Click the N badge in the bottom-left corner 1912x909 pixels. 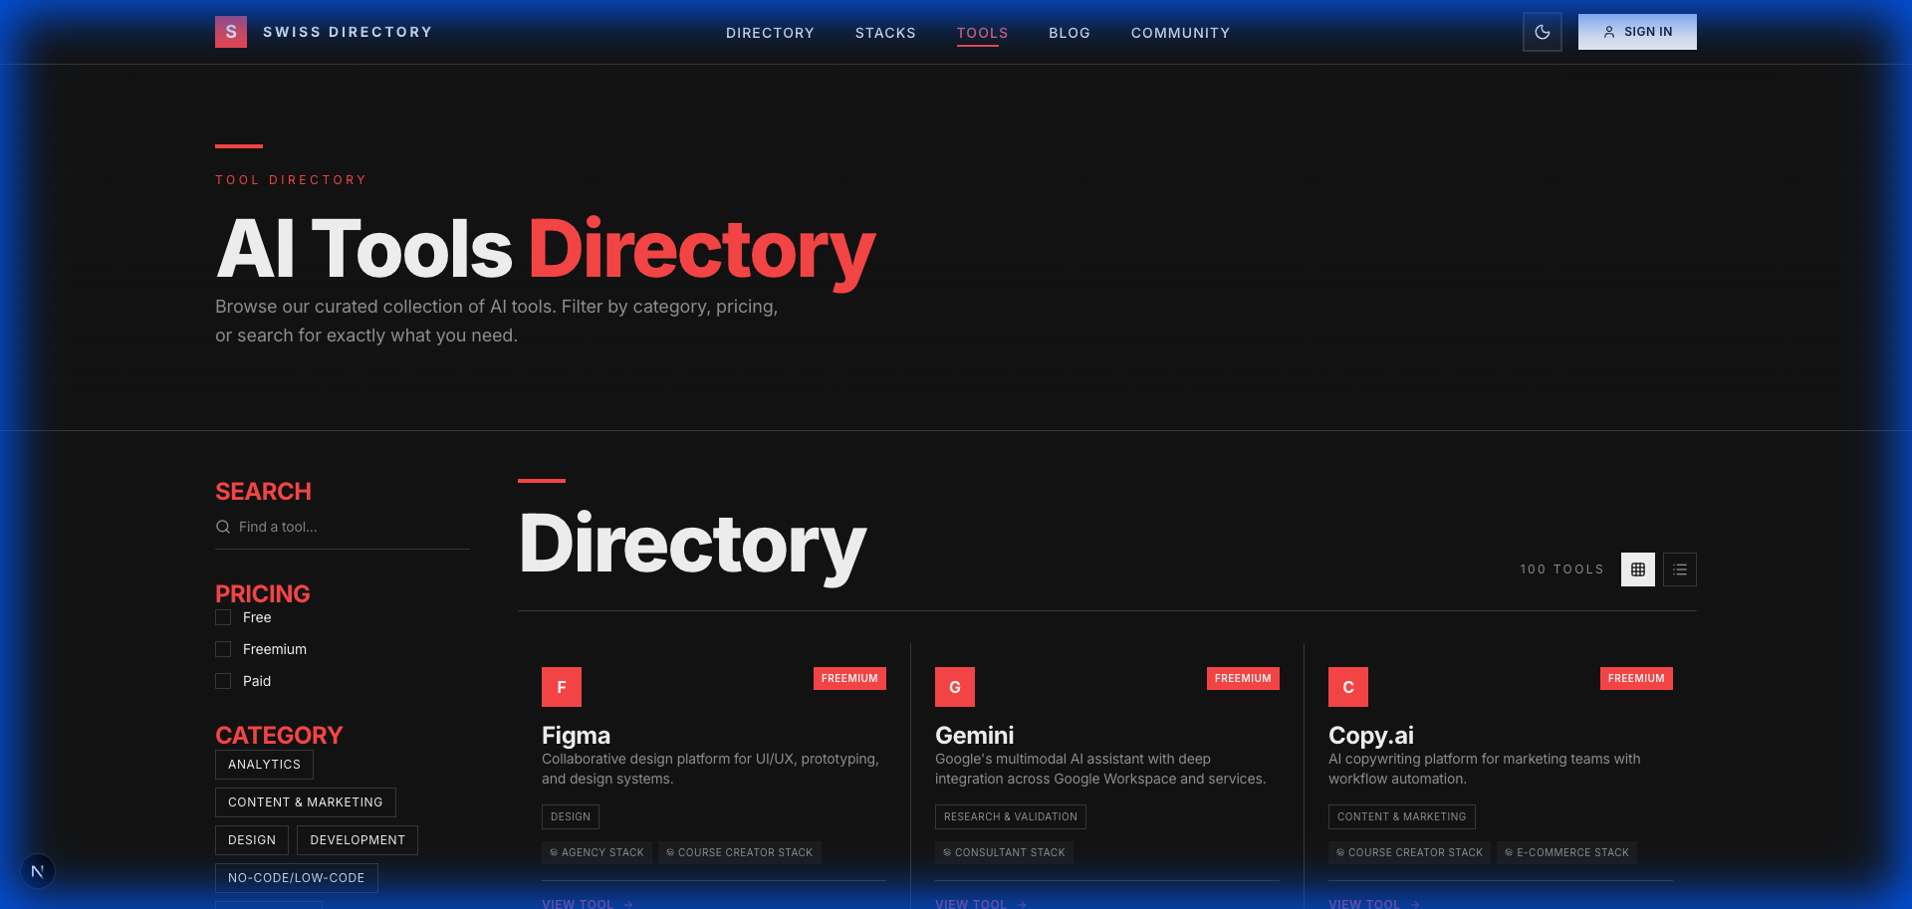tap(38, 870)
